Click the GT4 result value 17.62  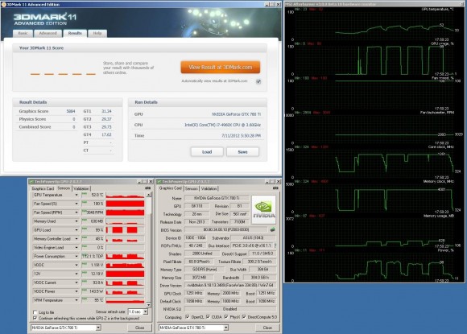pyautogui.click(x=106, y=134)
